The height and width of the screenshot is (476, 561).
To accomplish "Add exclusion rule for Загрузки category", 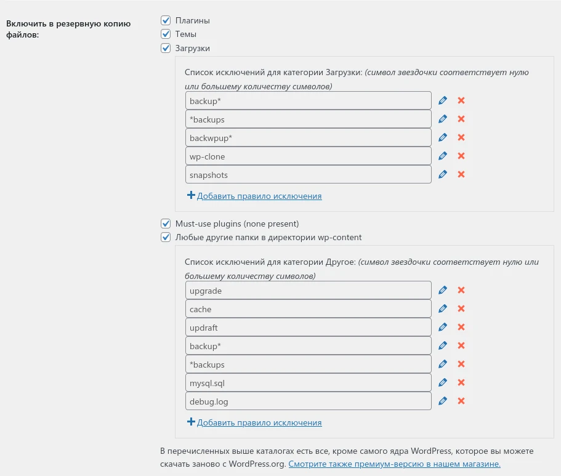I will point(259,196).
